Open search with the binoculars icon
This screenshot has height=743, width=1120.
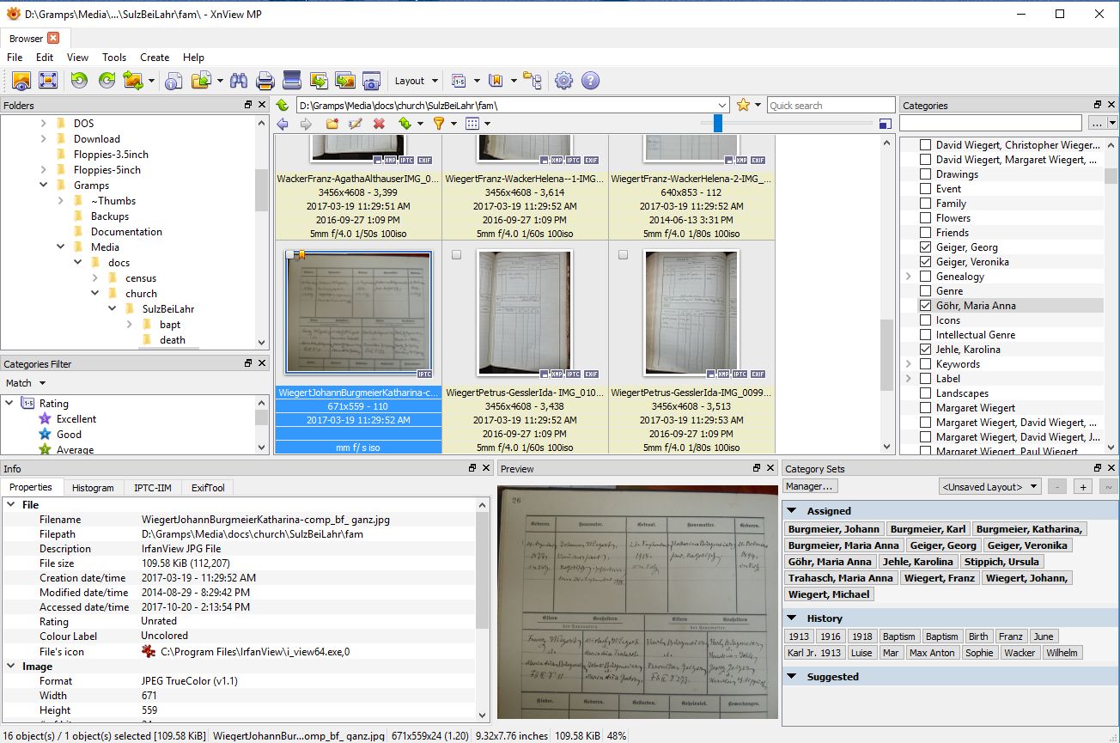pos(239,81)
